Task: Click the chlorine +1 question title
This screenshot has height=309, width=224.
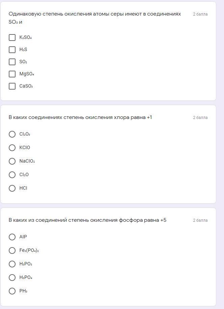Action: [80, 117]
